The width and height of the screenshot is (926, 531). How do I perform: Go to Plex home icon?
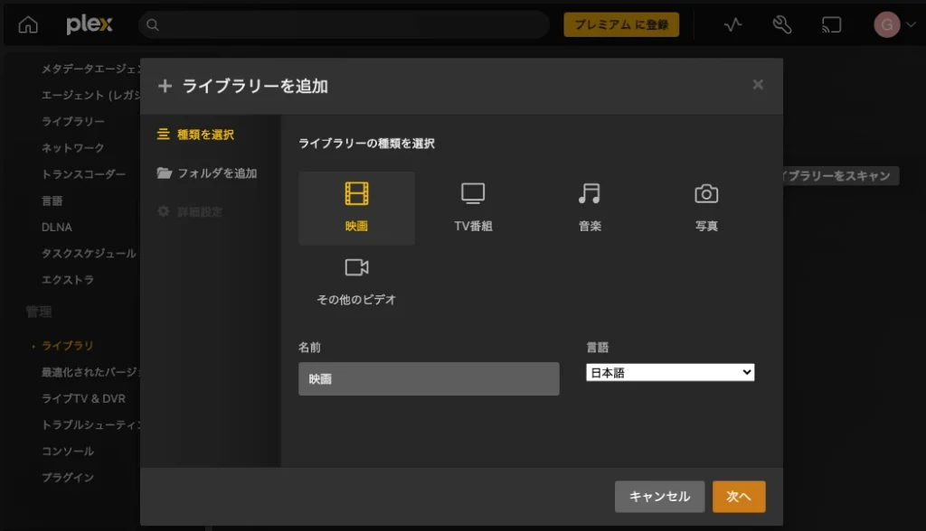coord(28,24)
